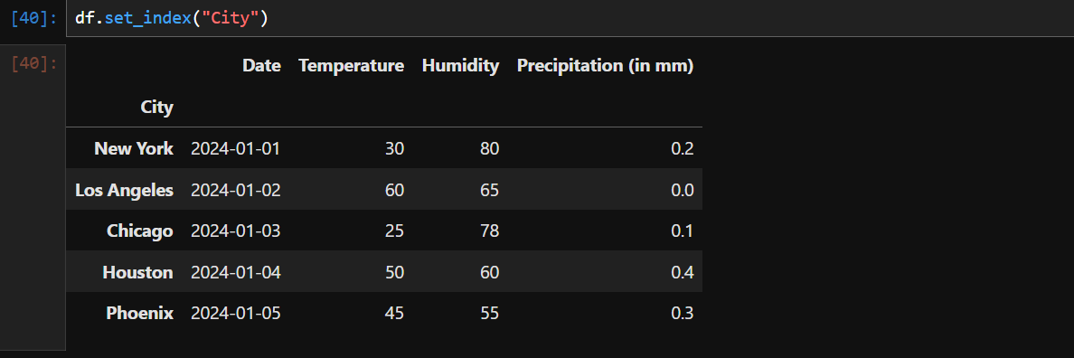Select the New York row label
Image resolution: width=1074 pixels, height=358 pixels.
134,148
